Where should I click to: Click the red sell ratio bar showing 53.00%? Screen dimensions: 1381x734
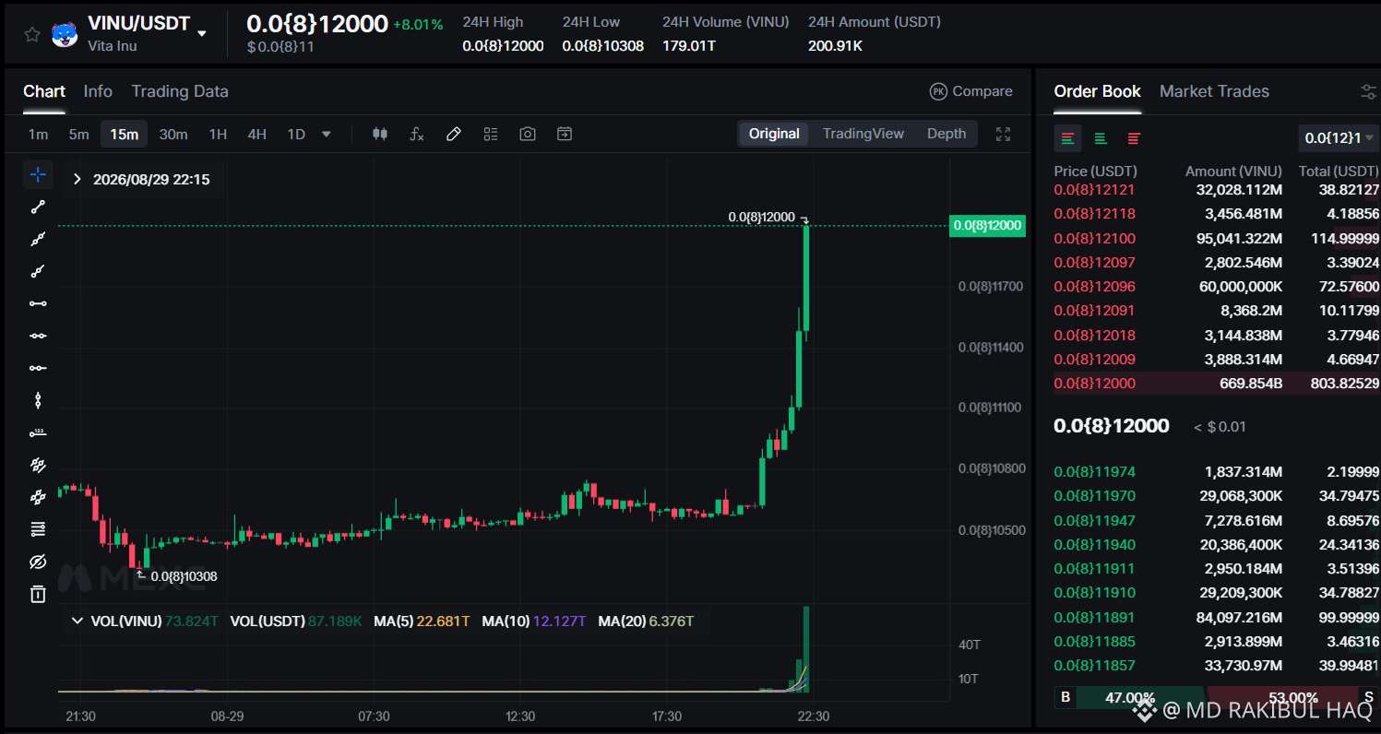1292,697
